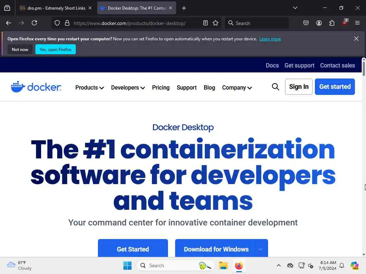Open Firefox View from the tab bar
This screenshot has width=366, height=274.
pos(7,8)
